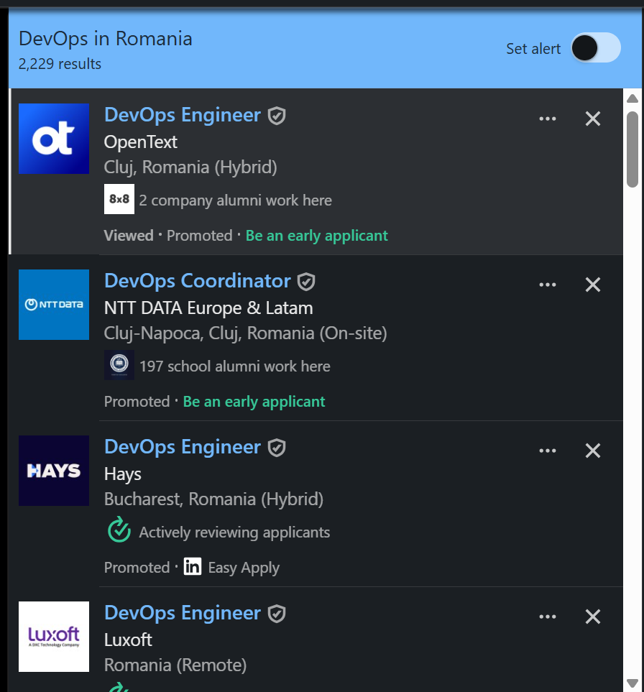
Task: Click the "Easy Apply" label on Hays job
Action: click(x=244, y=568)
